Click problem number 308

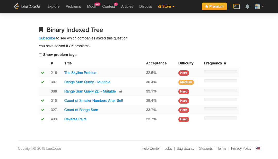tap(54, 91)
